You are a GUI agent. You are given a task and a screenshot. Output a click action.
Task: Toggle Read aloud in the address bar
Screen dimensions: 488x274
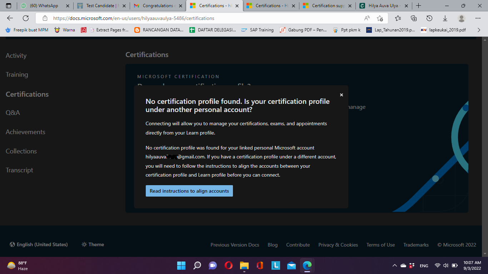pos(367,18)
